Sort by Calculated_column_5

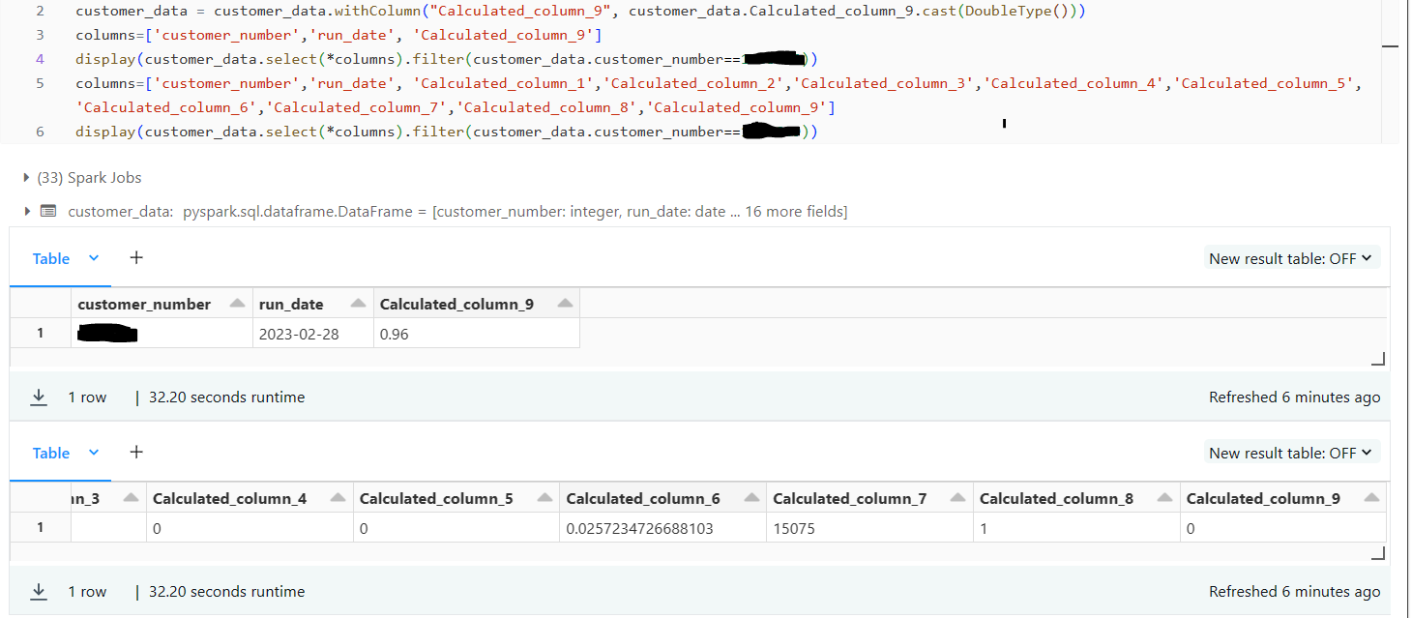coord(544,498)
